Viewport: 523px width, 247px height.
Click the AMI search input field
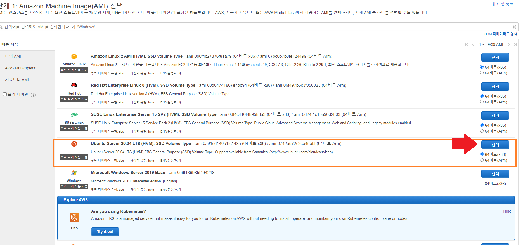coord(259,27)
